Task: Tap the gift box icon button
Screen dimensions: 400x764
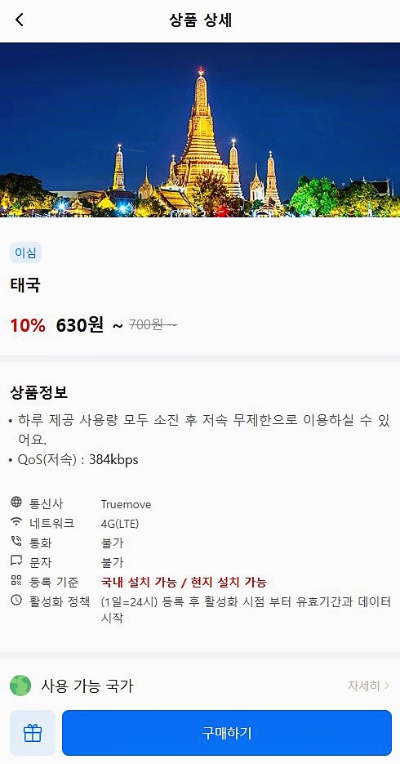Action: pos(33,733)
